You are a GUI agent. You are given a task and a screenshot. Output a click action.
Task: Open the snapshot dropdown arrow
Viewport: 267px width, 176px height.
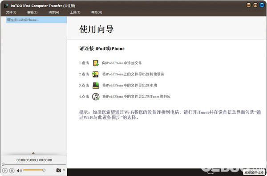(64, 170)
